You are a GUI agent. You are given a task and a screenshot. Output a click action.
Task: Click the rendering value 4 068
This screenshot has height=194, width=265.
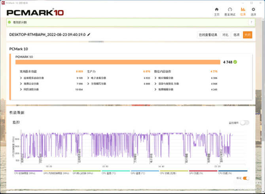tap(214, 84)
